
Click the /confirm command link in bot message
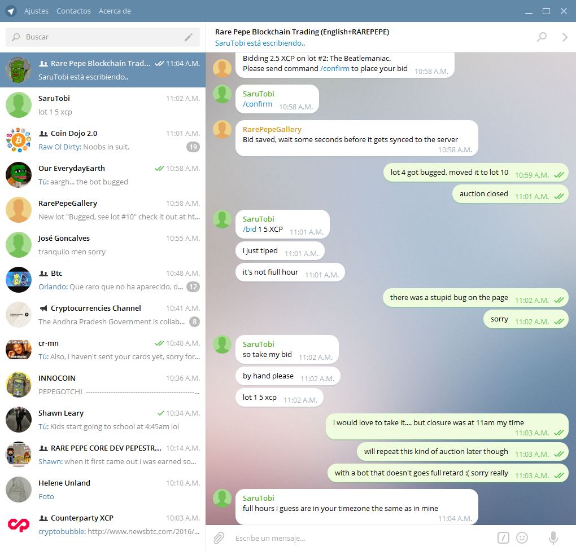[335, 69]
